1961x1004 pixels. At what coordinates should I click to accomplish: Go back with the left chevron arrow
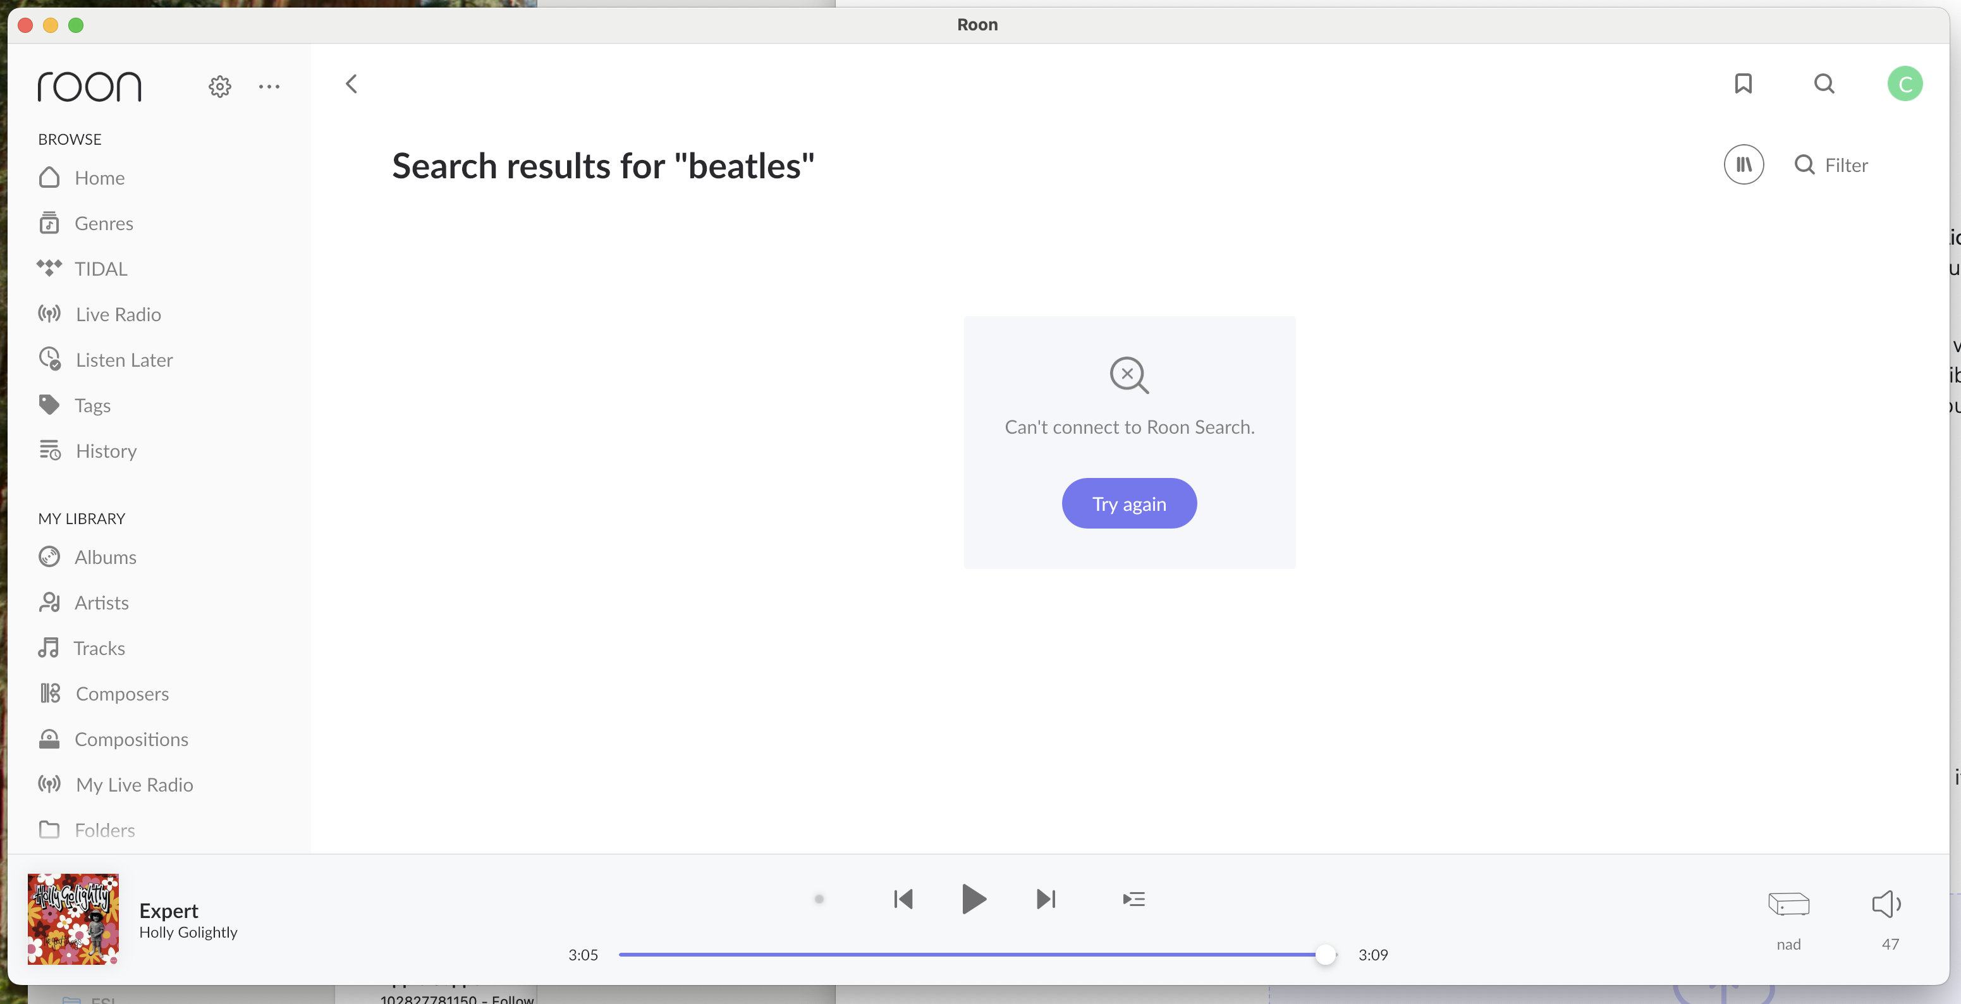click(x=351, y=83)
